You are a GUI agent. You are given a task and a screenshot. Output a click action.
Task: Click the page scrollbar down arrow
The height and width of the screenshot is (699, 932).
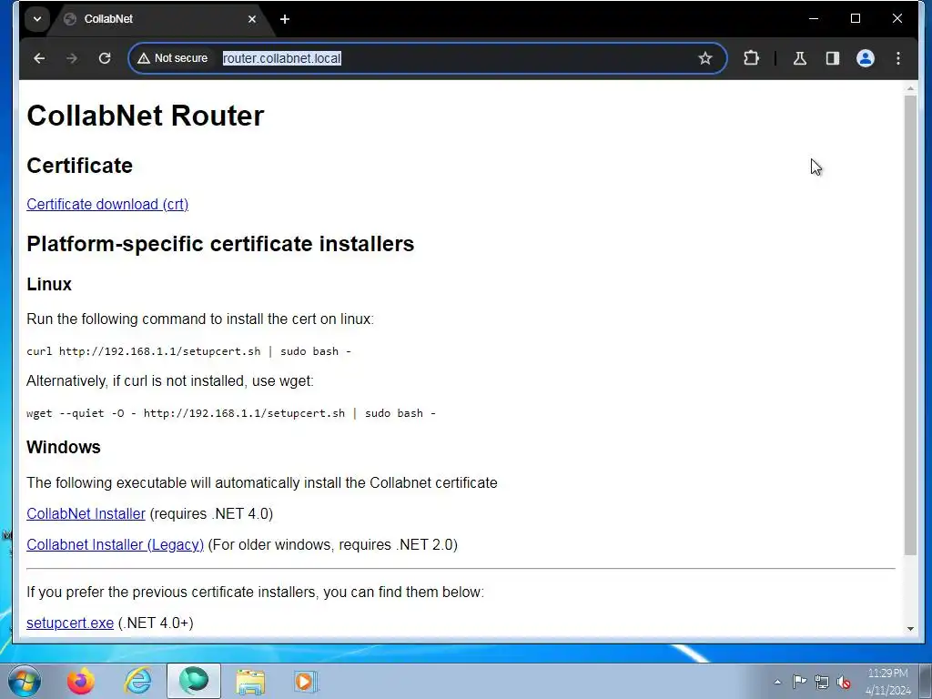click(910, 629)
